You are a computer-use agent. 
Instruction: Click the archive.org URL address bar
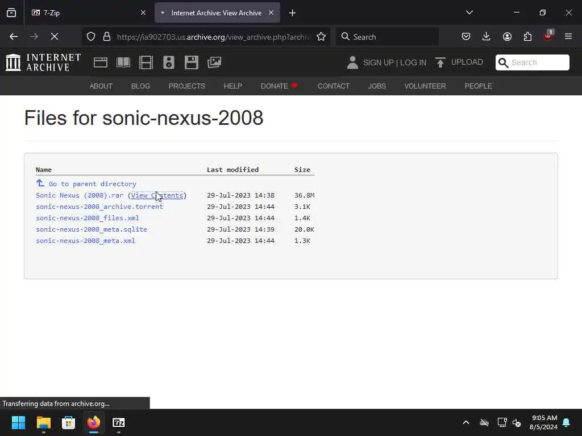tap(213, 37)
